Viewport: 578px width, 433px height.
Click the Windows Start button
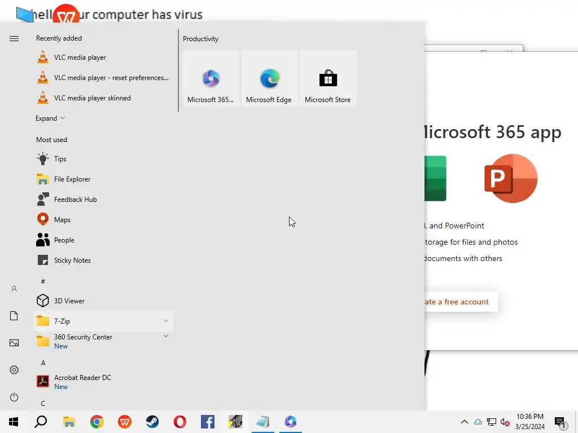point(14,422)
